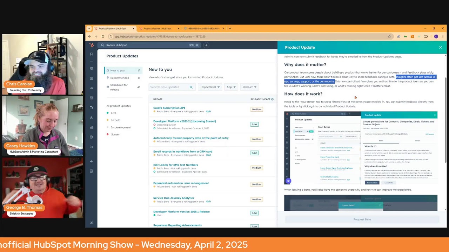Click the Your Betas screenshot in panel
Image resolution: width=449 pixels, height=252 pixels.
[x=361, y=148]
